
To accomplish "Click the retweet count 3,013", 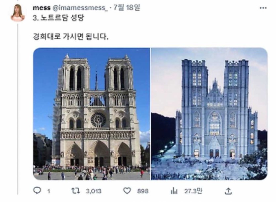I will coord(94,191).
